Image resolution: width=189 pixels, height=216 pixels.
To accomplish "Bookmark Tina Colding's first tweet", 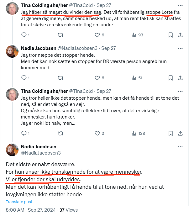I will coord(171,35).
